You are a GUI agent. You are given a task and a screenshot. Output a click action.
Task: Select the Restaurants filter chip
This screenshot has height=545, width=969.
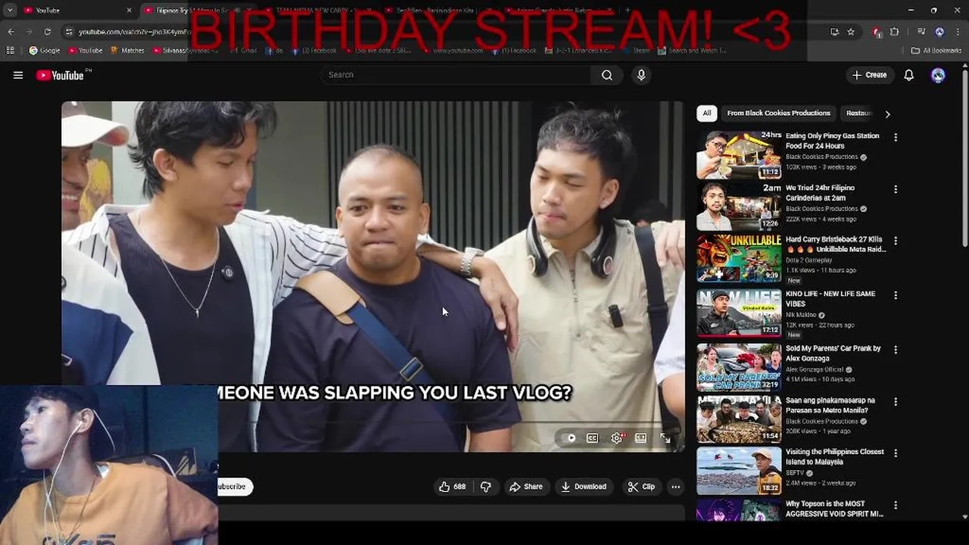point(859,114)
